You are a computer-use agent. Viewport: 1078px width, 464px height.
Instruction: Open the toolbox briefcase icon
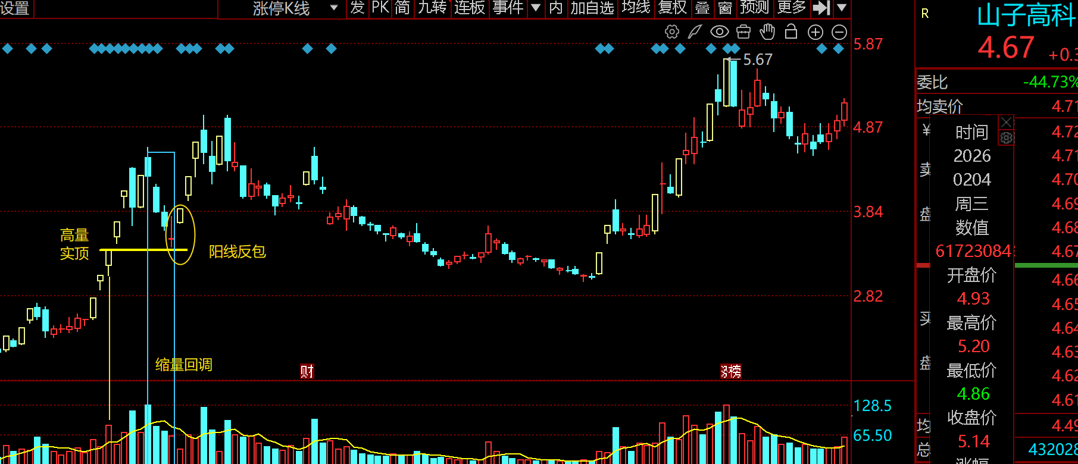point(743,32)
